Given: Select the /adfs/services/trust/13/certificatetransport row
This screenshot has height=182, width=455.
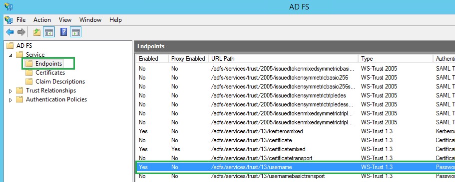Looking at the screenshot, I should [x=296, y=158].
